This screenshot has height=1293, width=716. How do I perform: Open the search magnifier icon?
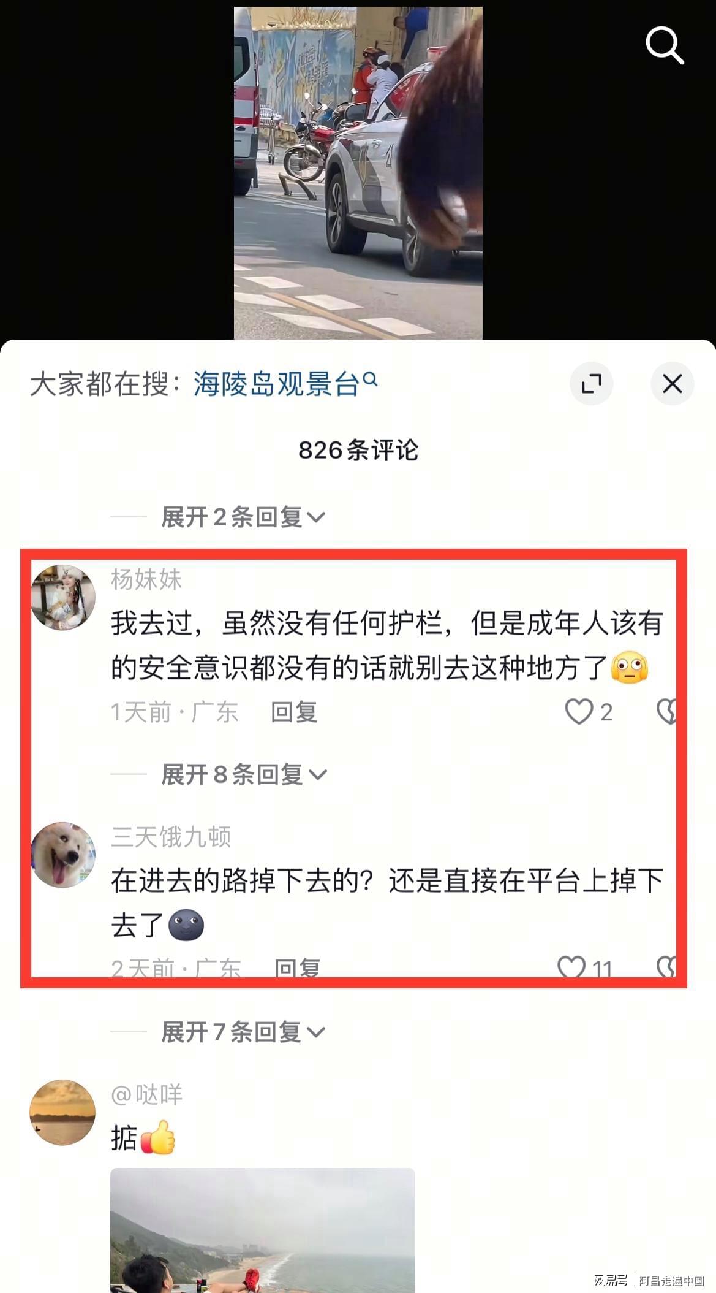coord(665,45)
